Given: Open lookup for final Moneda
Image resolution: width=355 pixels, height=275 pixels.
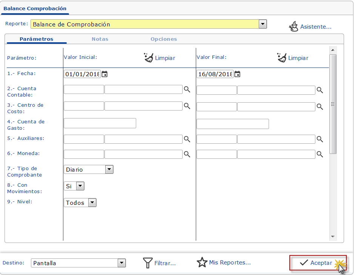Looking at the screenshot, I should [x=320, y=154].
